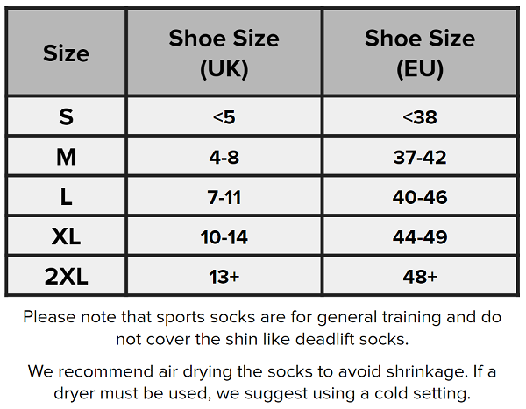Click the size "S" row label
Image resolution: width=526 pixels, height=409 pixels.
coord(67,116)
